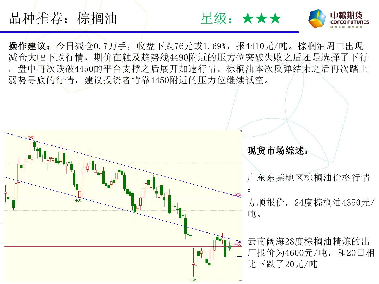Click the blue divider line under the title

(148, 32)
